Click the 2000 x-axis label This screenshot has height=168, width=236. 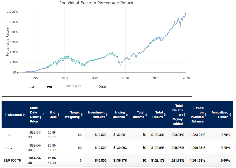(x=65, y=78)
